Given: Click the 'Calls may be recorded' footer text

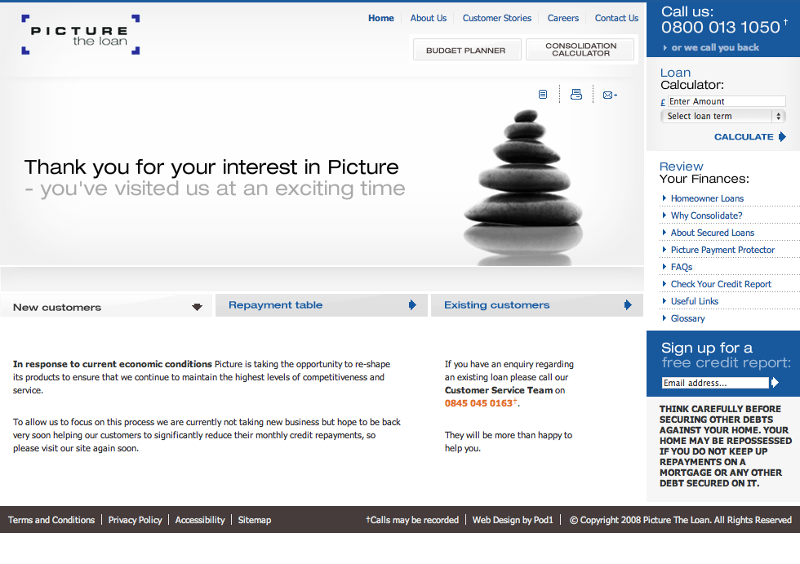Looking at the screenshot, I should [x=412, y=520].
